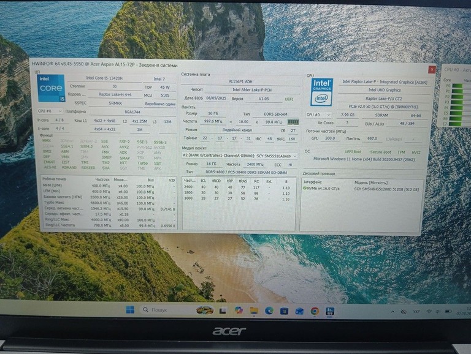Switch to HWiNFO taskbar icon
Viewport: 471px width, 354px height.
(x=330, y=311)
